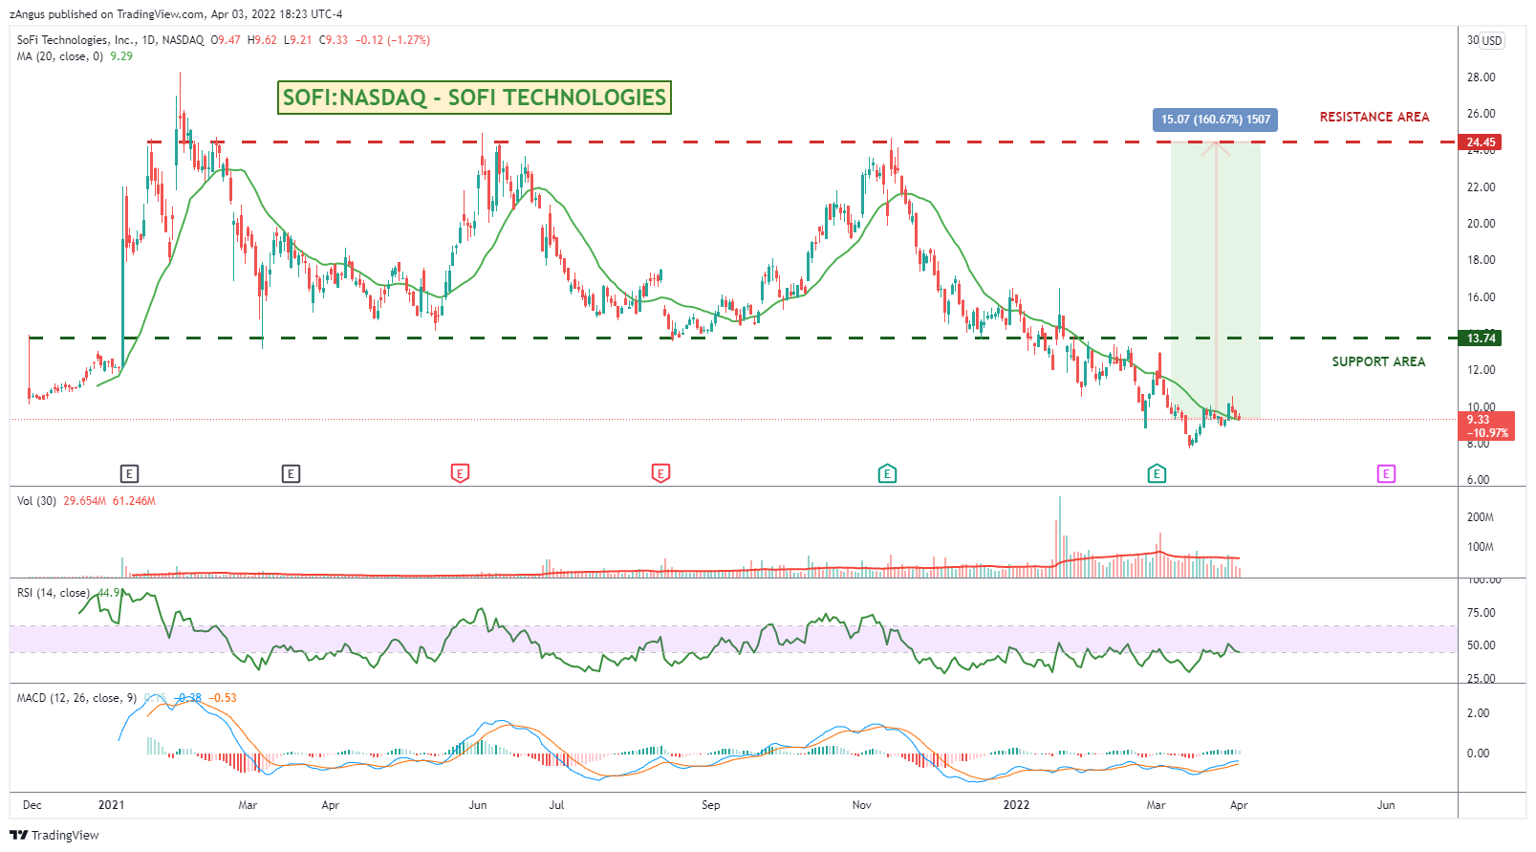
Task: Click the MA (20, close, 0) indicator legend
Action: click(59, 56)
